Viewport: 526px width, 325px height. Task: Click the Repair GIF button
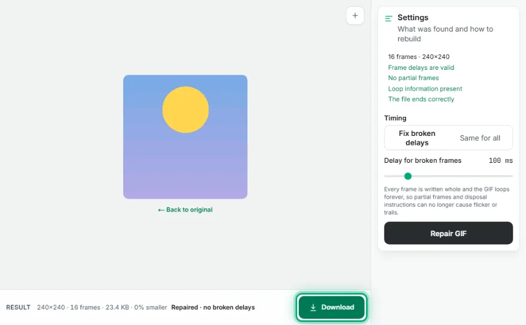[448, 233]
